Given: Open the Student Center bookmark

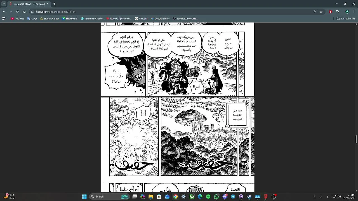Looking at the screenshot, I should (x=50, y=19).
